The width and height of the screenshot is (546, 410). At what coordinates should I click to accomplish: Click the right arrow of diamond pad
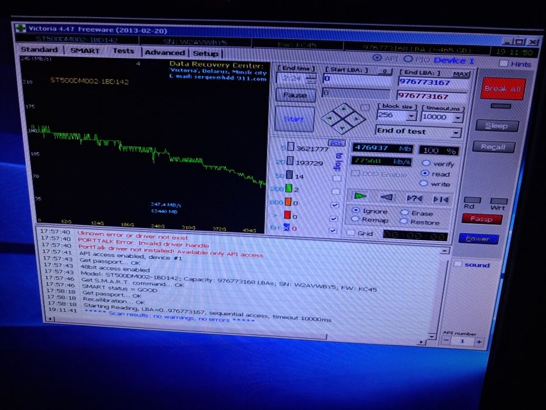pos(356,119)
